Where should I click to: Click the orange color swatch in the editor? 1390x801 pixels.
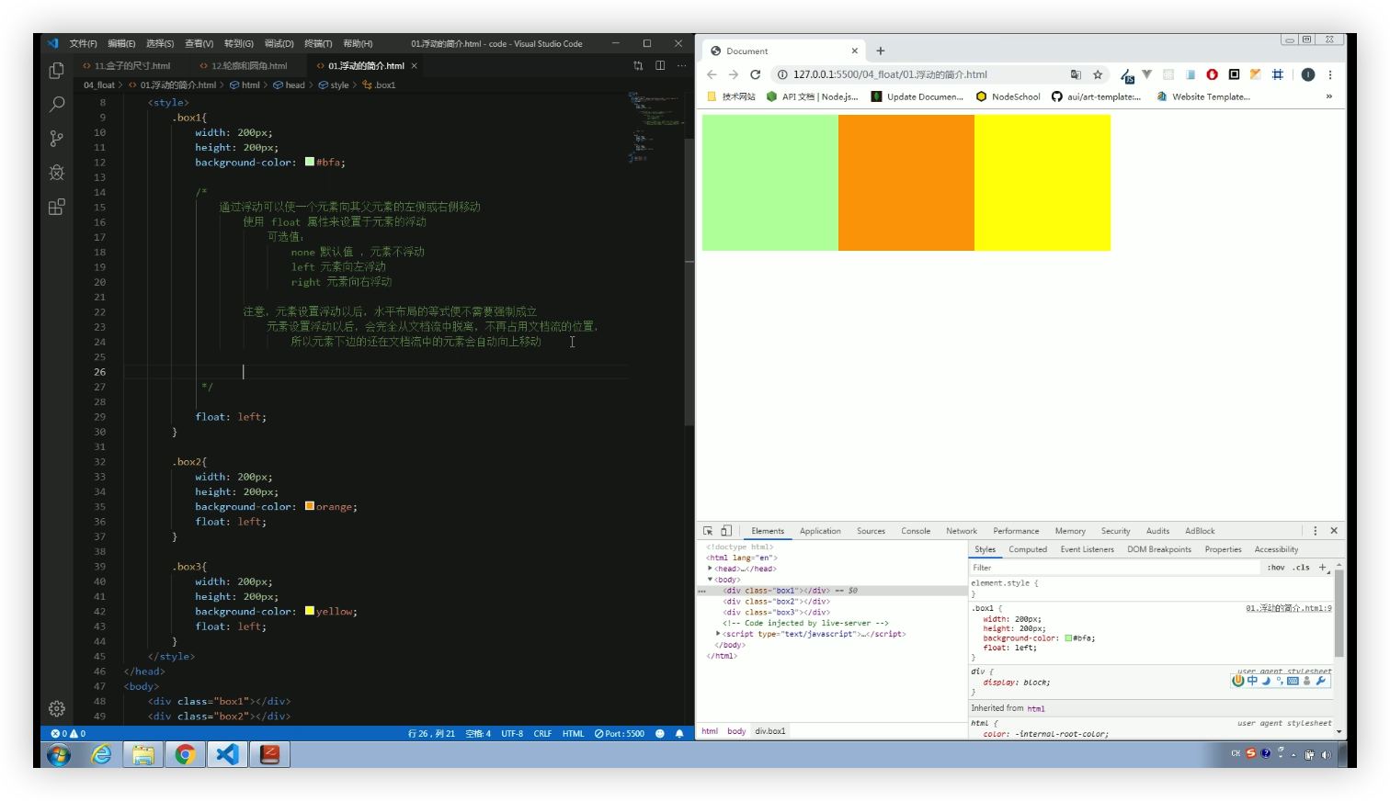coord(310,506)
